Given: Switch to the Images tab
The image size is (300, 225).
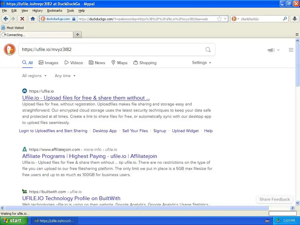Looking at the screenshot, I should pyautogui.click(x=48, y=63).
